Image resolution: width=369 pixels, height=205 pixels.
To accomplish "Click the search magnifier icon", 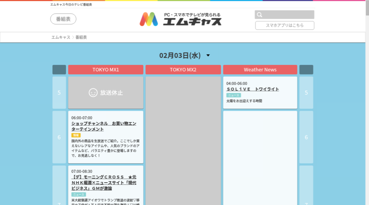I will (259, 15).
